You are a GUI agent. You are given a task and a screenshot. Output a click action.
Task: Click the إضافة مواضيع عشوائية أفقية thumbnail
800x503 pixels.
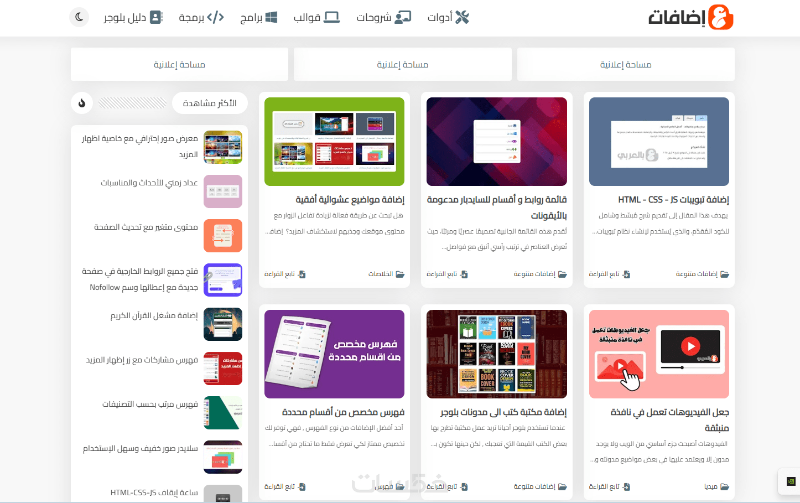[x=334, y=142]
